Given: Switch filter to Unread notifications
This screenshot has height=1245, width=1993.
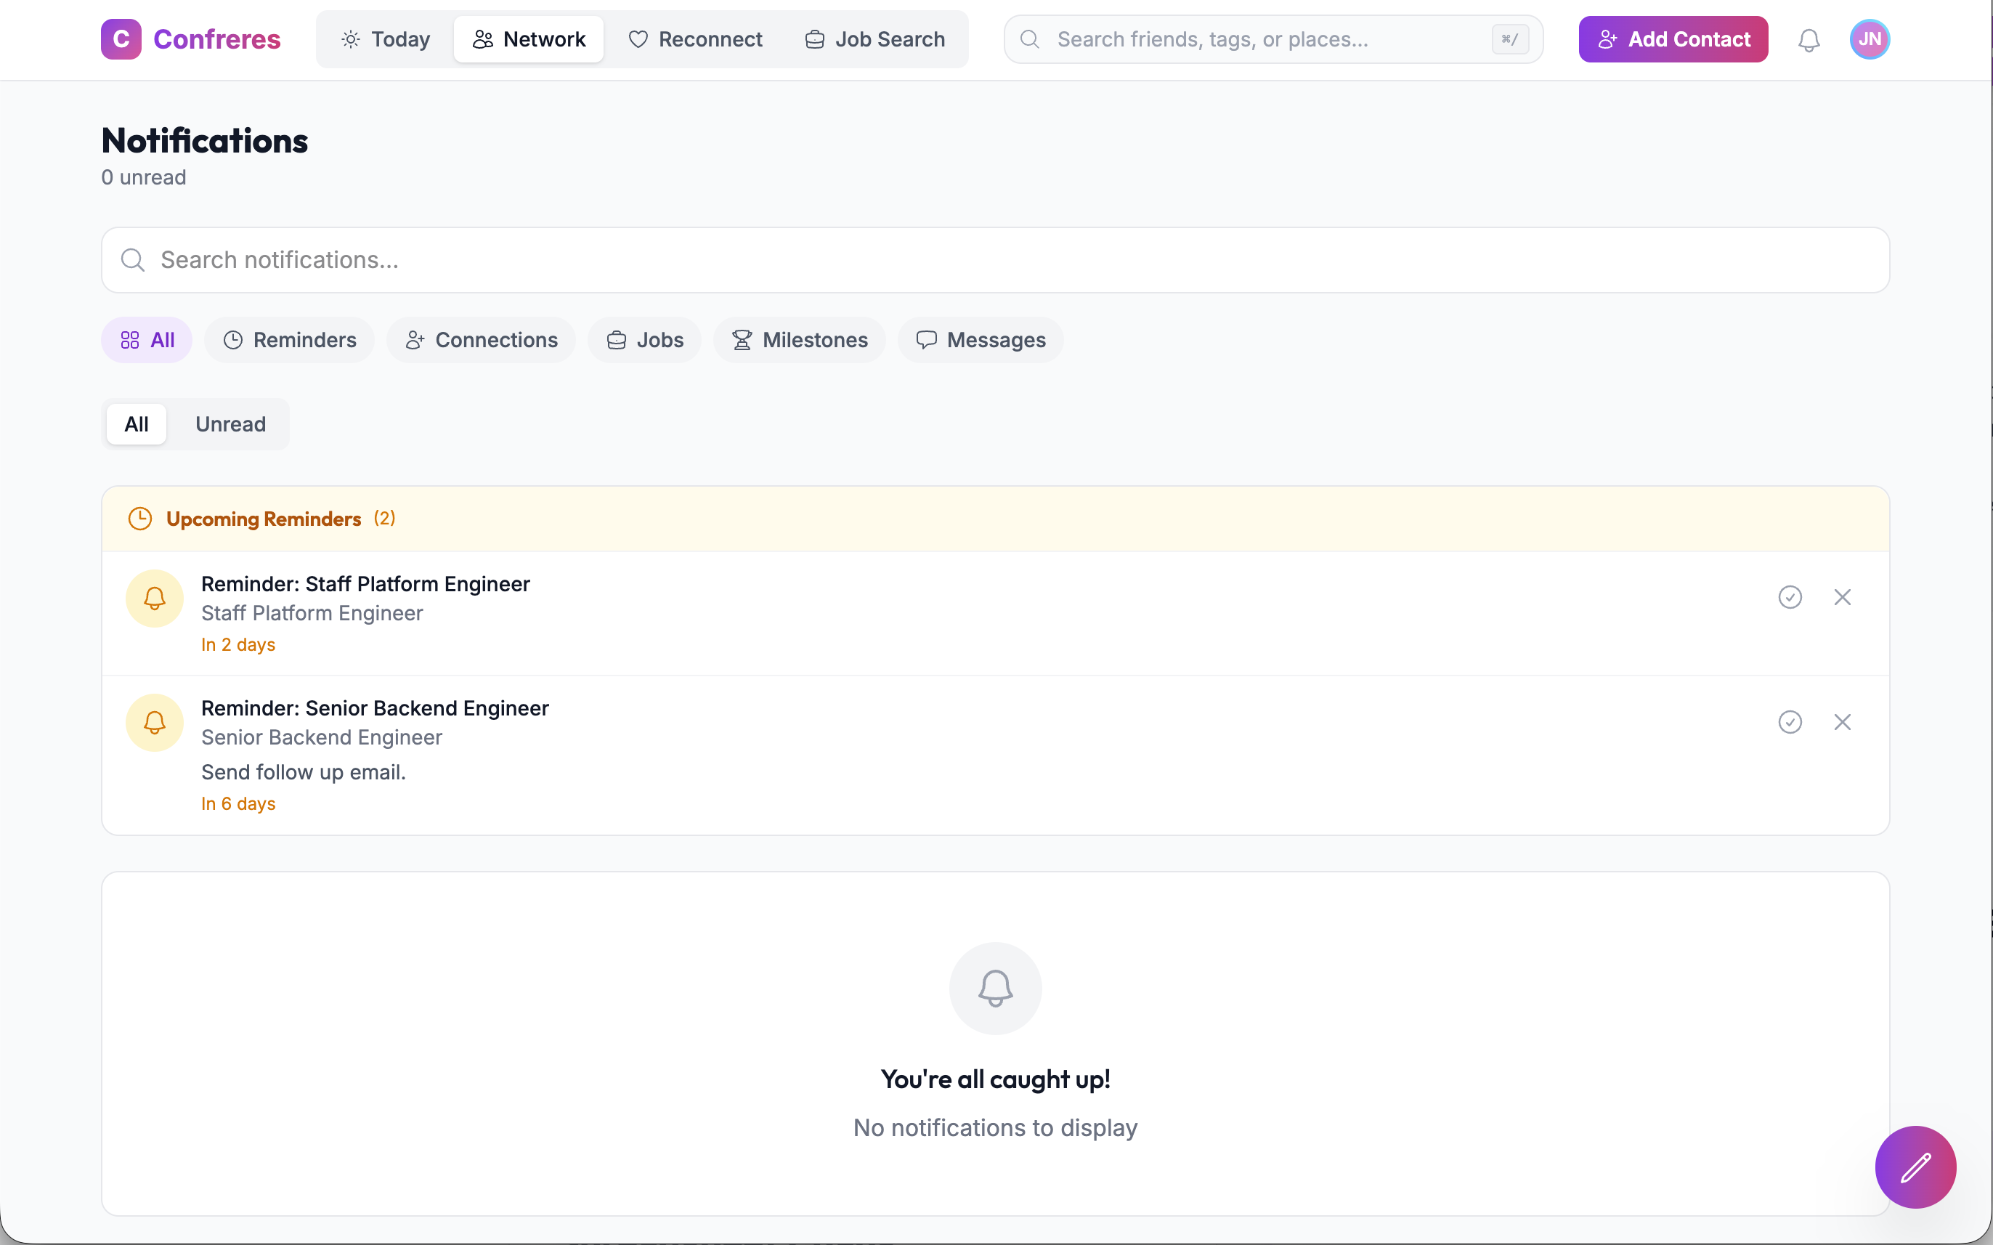Looking at the screenshot, I should point(230,424).
